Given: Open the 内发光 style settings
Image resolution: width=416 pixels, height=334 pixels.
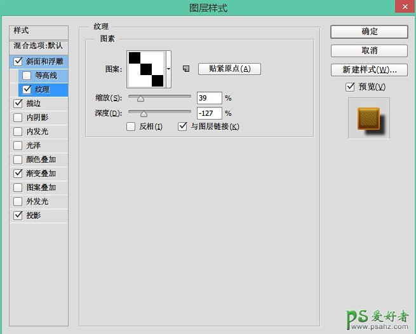Looking at the screenshot, I should click(37, 132).
